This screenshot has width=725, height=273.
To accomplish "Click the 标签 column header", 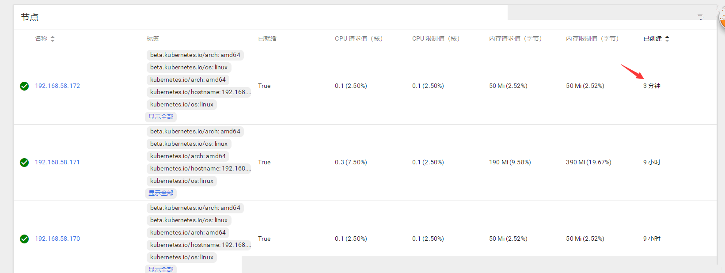I will pos(153,39).
